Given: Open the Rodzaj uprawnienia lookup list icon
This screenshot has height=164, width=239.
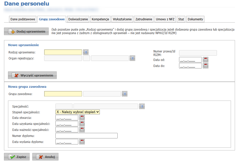Looking at the screenshot, I should point(86,52).
